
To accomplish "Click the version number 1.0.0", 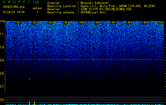I will (36, 2).
